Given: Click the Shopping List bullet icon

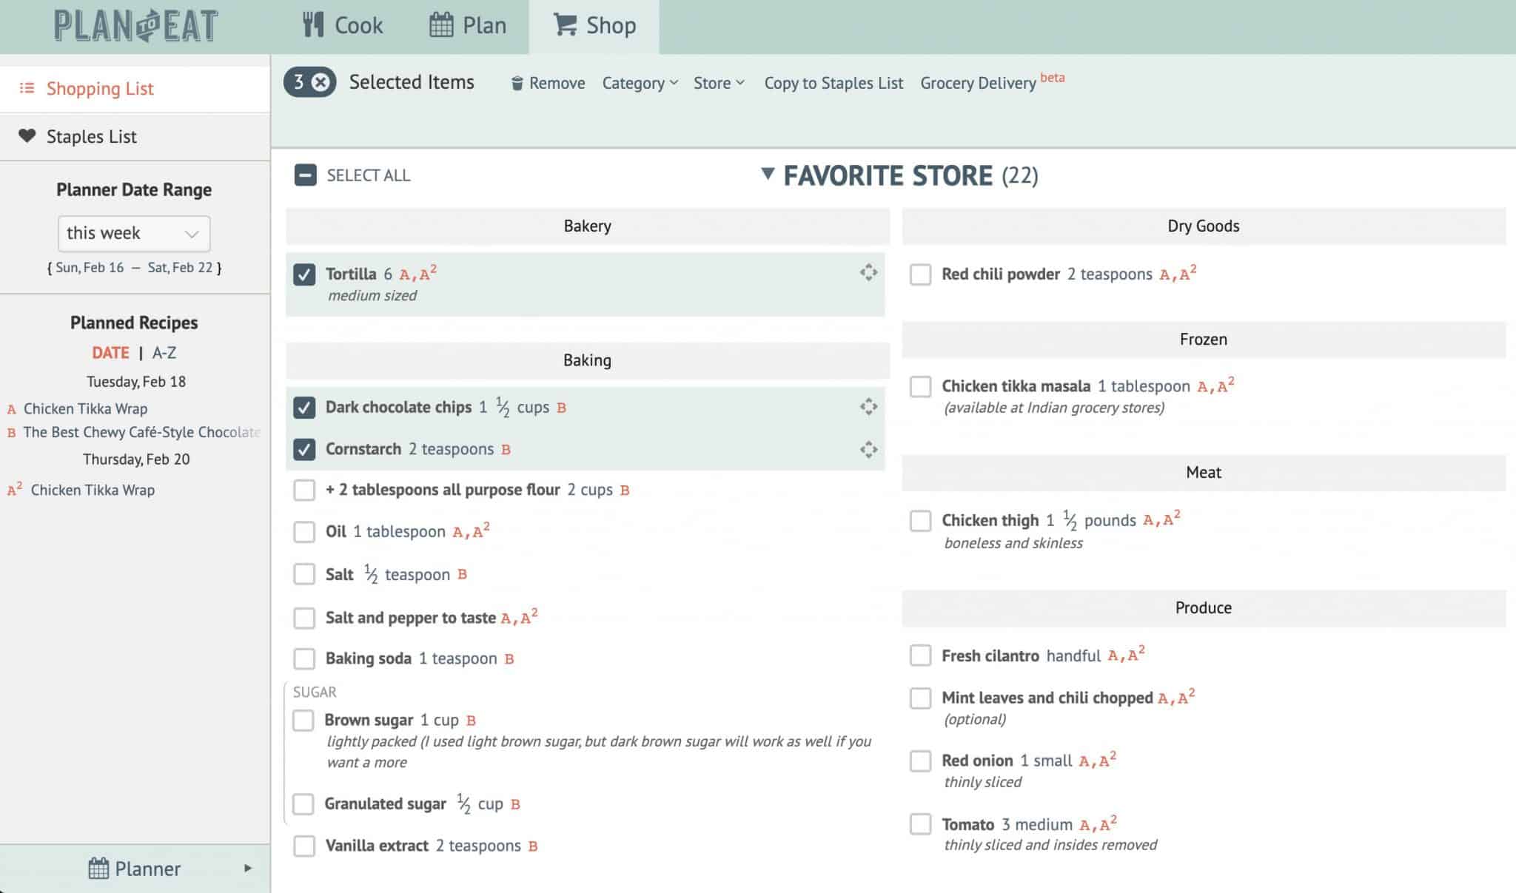Looking at the screenshot, I should (27, 88).
